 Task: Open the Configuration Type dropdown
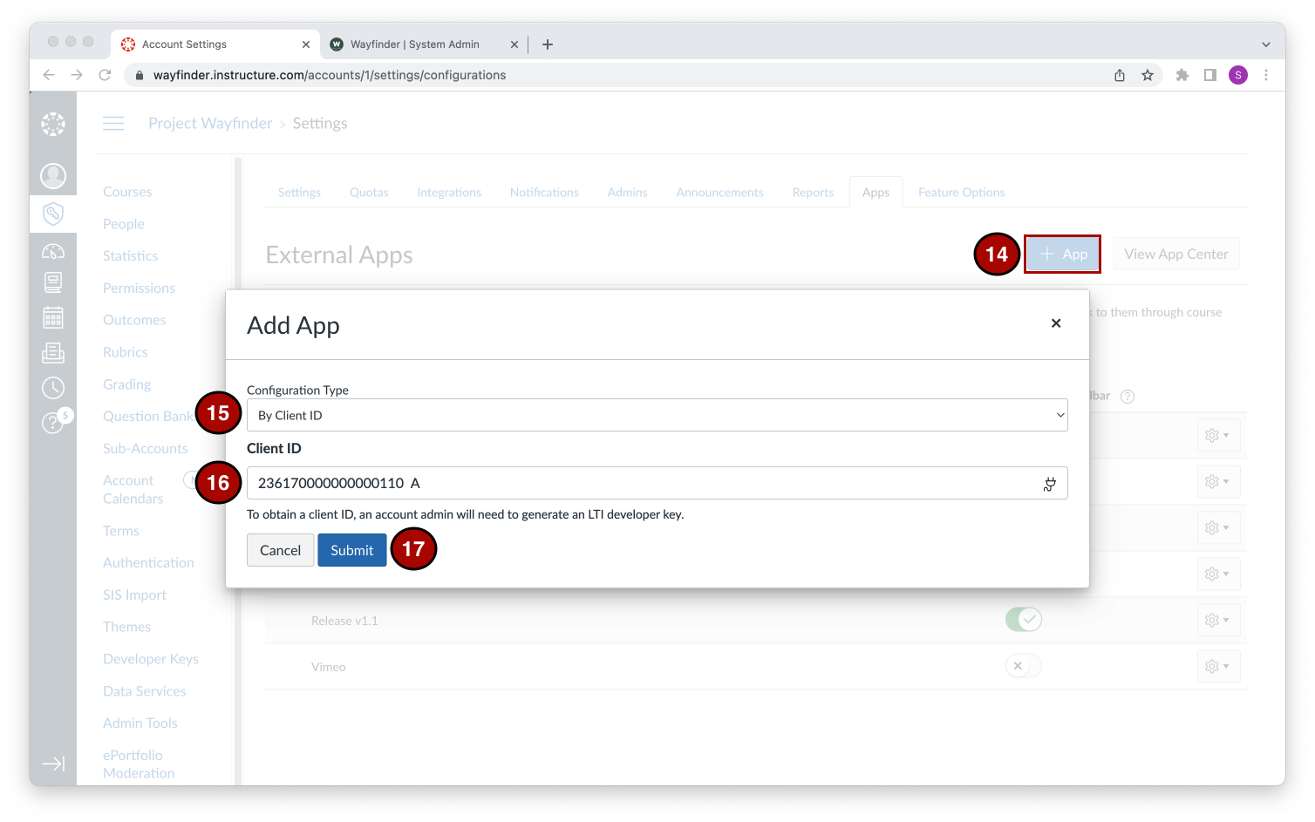[x=657, y=415]
